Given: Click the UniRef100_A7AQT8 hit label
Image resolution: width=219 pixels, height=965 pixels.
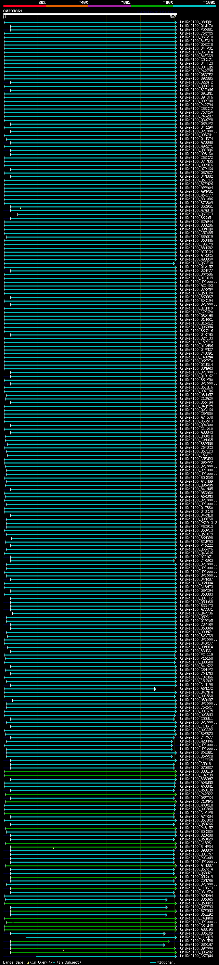Looking at the screenshot, I should [x=196, y=211].
